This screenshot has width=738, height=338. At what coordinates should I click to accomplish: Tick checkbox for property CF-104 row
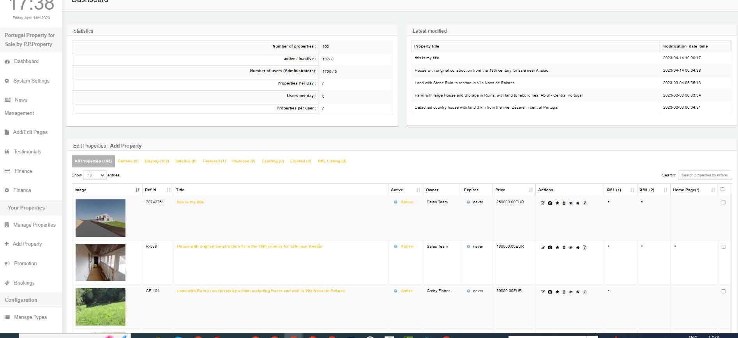[723, 291]
